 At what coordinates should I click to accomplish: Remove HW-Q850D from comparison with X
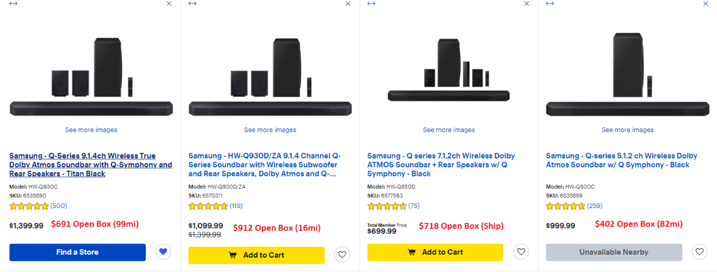tap(526, 4)
